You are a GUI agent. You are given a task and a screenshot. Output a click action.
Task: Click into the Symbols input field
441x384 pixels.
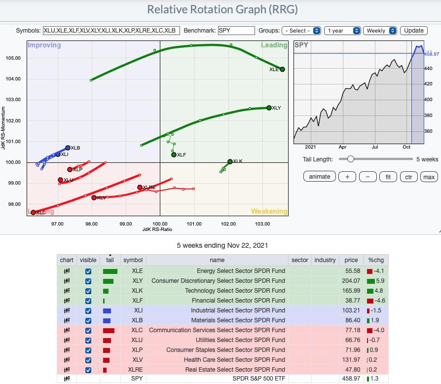coord(111,31)
